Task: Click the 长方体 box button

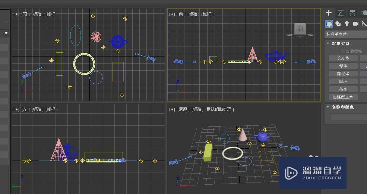Action: click(x=343, y=58)
